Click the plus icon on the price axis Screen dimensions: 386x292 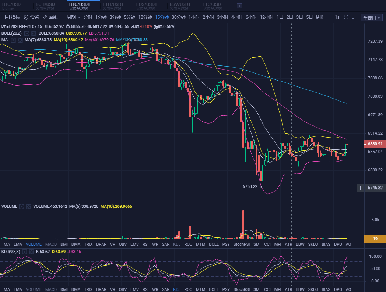click(360, 188)
